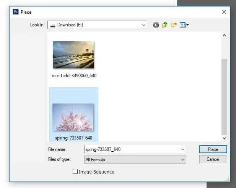Close the Place dialog
This screenshot has width=236, height=188.
[x=224, y=12]
